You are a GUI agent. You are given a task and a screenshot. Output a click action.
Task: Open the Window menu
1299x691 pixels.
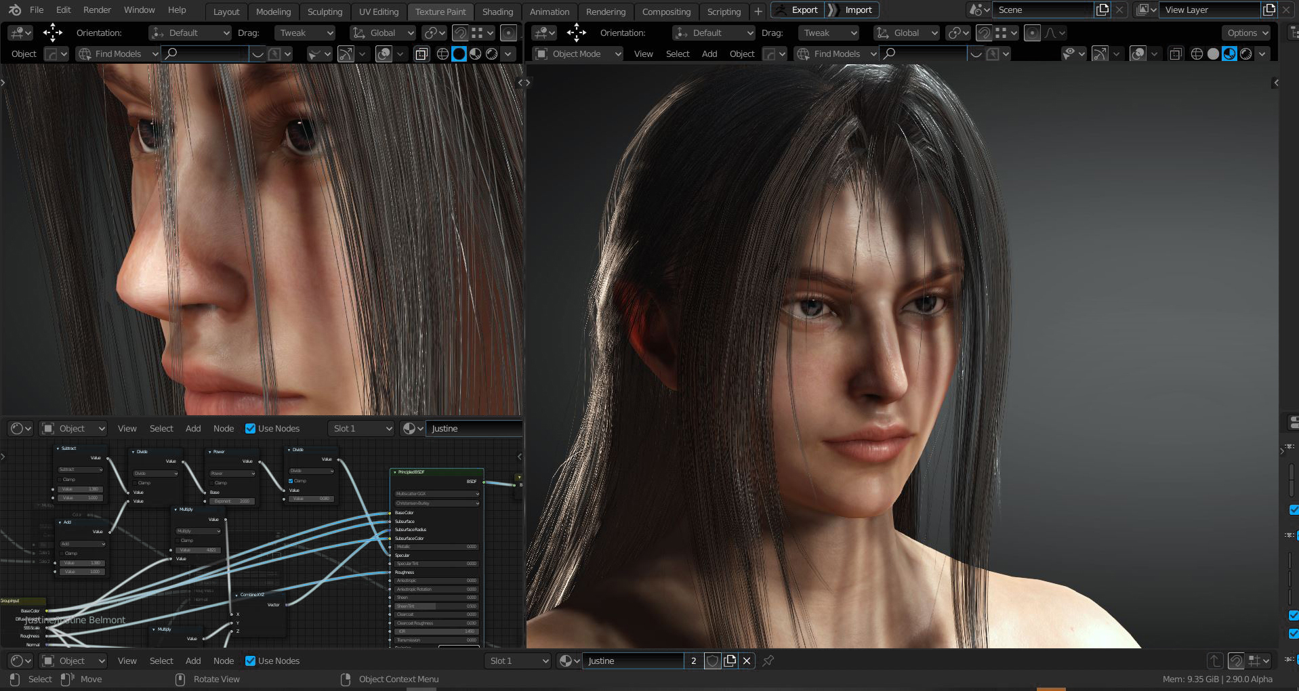[139, 10]
